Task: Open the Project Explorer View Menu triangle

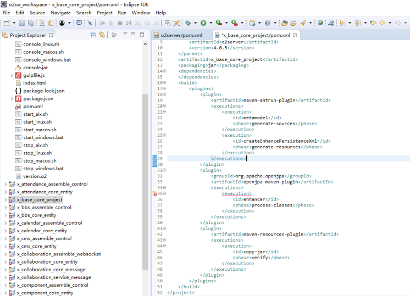Action: [125, 33]
